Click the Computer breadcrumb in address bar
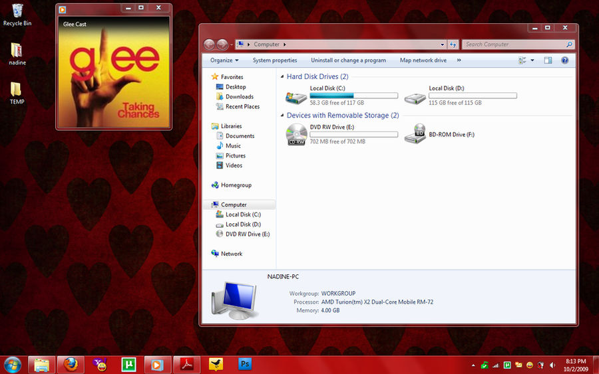Screen dimensions: 599x374 tap(266, 45)
